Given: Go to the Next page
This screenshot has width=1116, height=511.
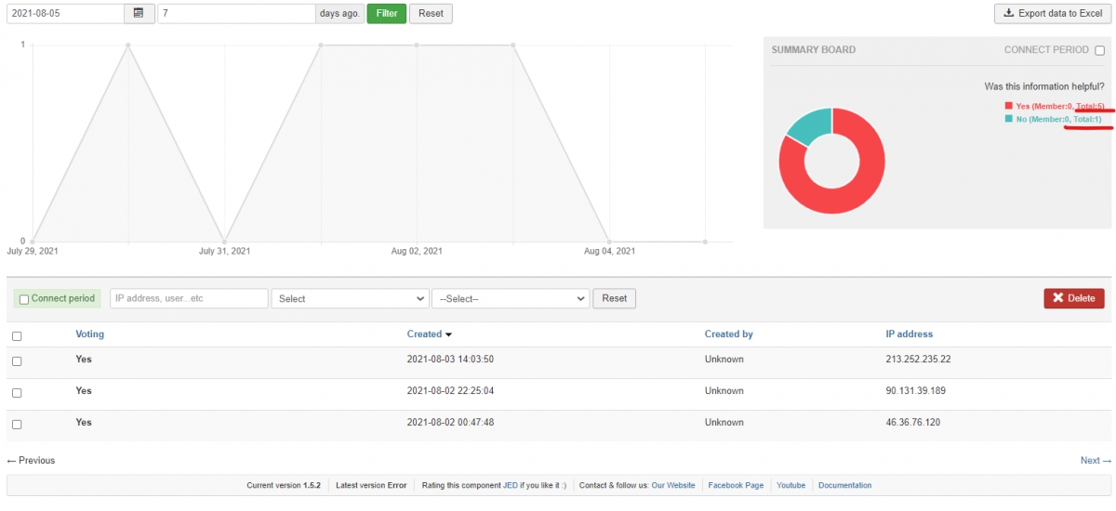Looking at the screenshot, I should pyautogui.click(x=1096, y=460).
